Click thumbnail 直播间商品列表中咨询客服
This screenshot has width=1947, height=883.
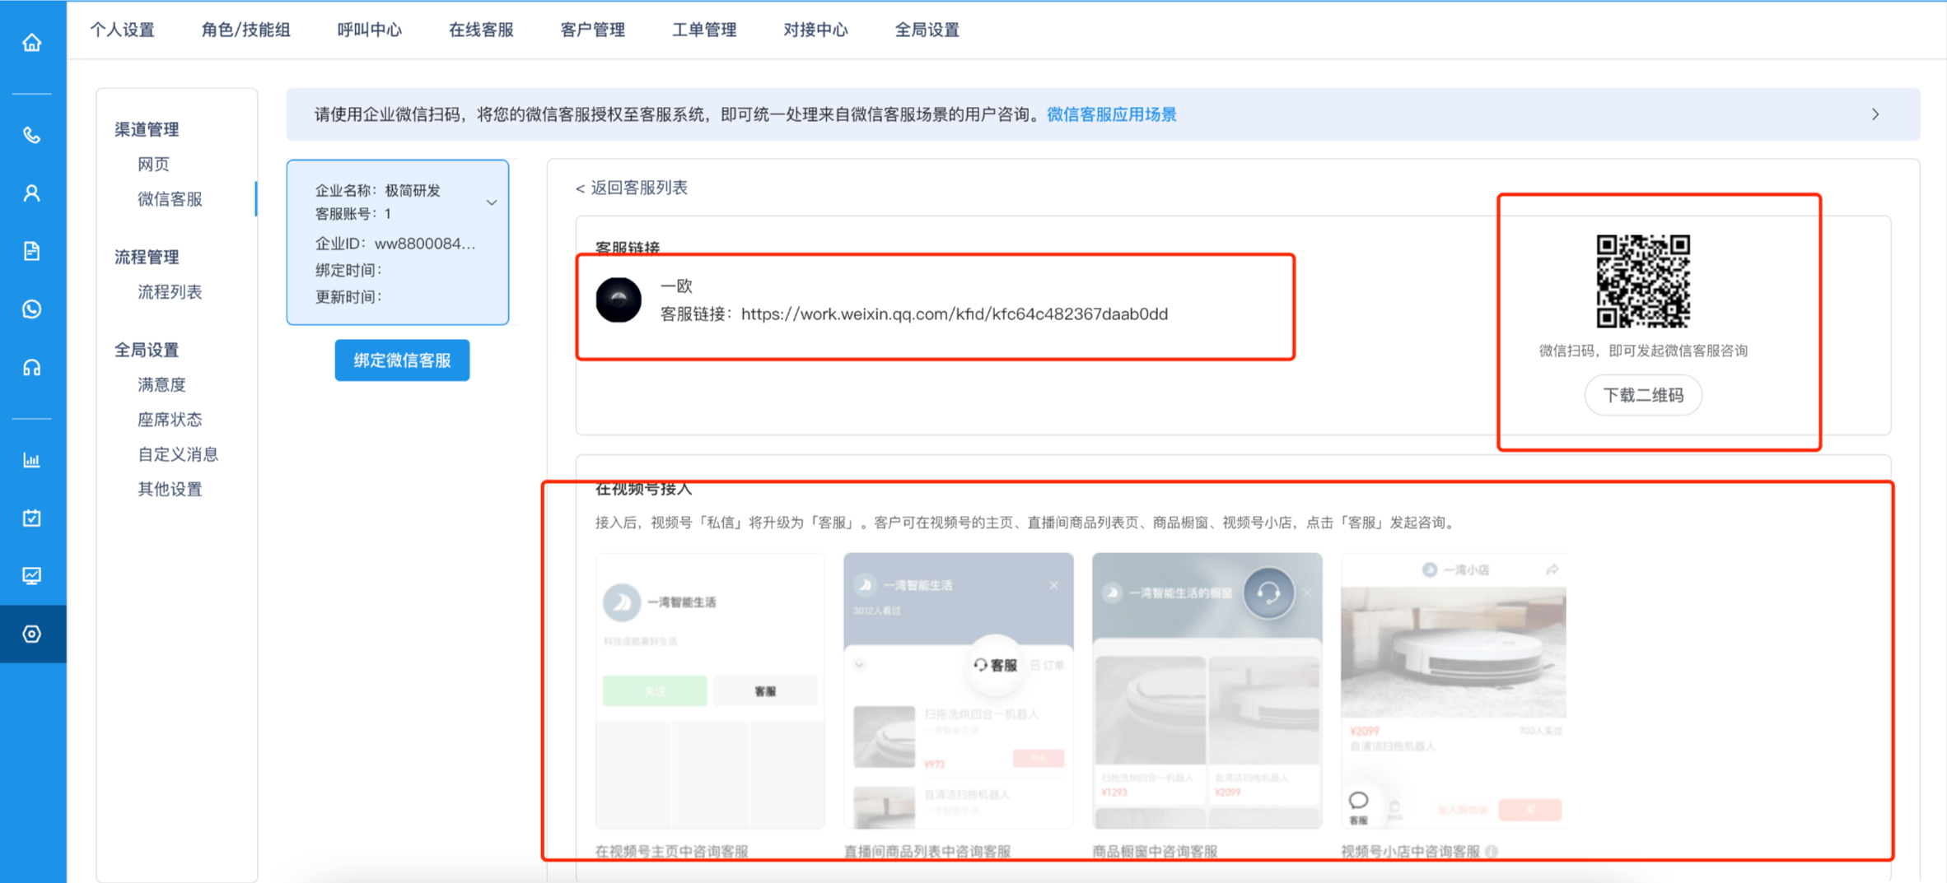(x=959, y=690)
